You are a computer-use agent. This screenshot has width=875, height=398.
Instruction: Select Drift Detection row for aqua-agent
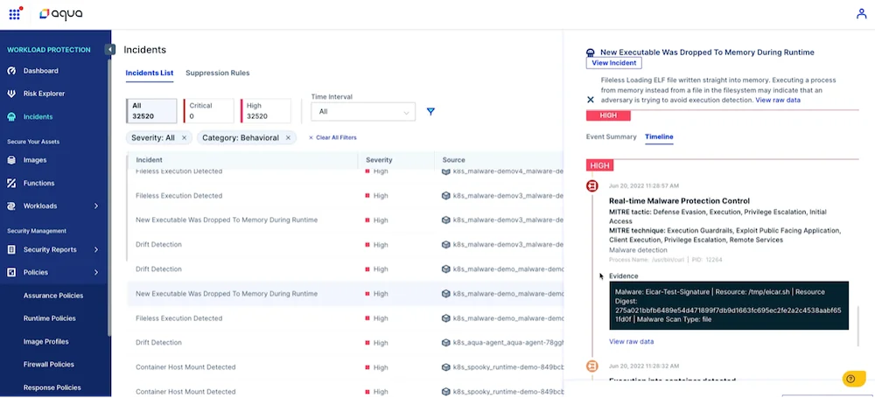tap(345, 343)
